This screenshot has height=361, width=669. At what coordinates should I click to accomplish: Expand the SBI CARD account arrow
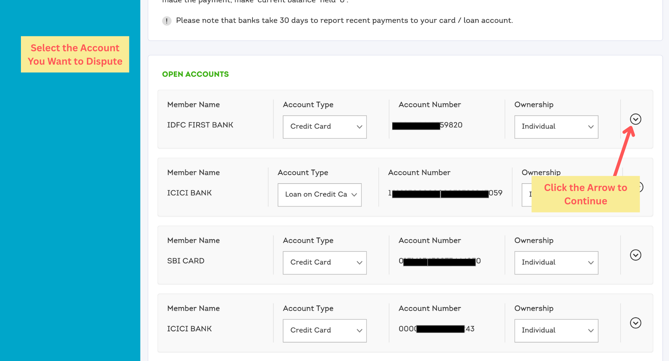click(635, 255)
